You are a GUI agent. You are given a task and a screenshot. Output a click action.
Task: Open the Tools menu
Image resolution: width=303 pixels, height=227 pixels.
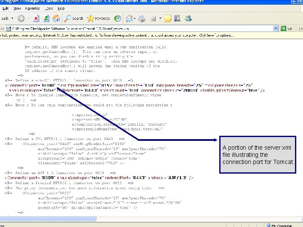pyautogui.click(x=49, y=8)
